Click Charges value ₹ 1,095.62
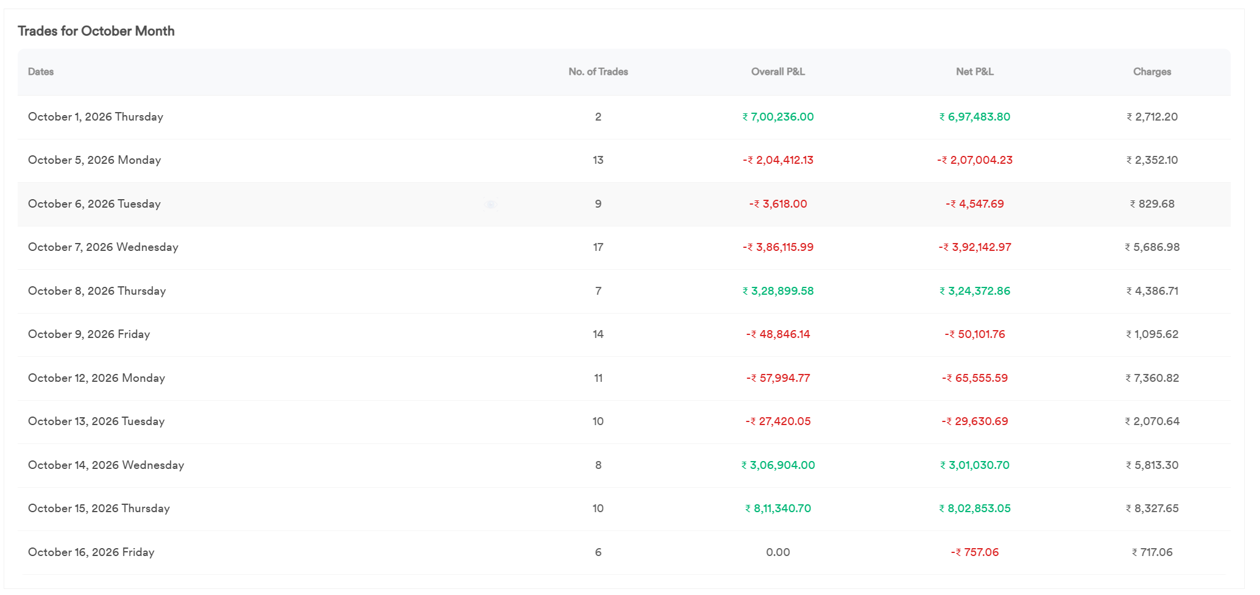Image resolution: width=1260 pixels, height=595 pixels. (1152, 334)
